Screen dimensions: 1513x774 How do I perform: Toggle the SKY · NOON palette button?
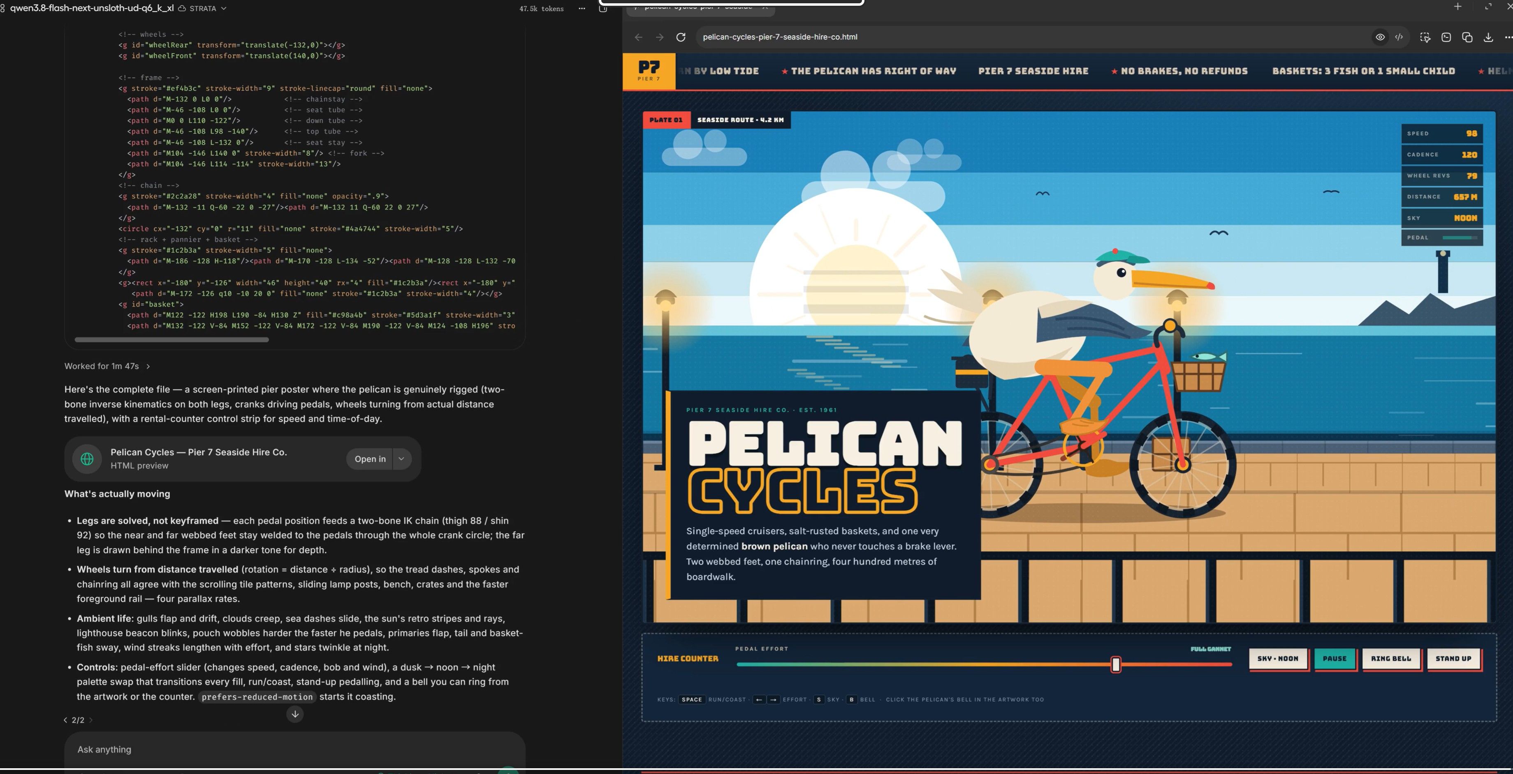click(1278, 659)
